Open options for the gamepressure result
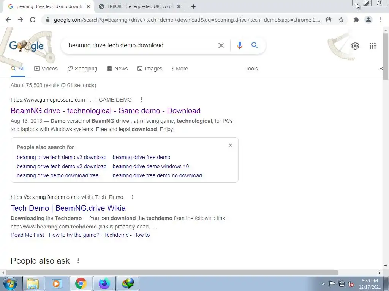Image resolution: width=389 pixels, height=291 pixels. (141, 100)
